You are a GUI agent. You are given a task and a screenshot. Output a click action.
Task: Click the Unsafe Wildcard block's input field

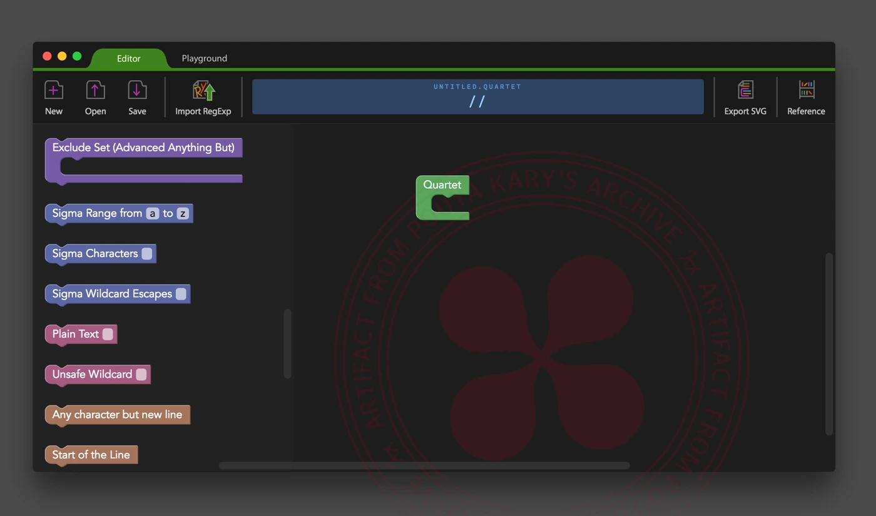click(141, 374)
